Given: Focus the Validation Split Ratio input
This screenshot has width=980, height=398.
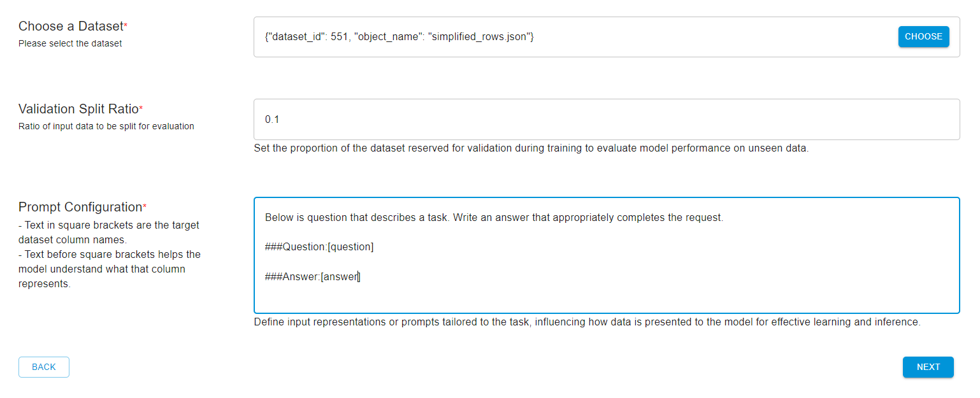Looking at the screenshot, I should coord(606,119).
